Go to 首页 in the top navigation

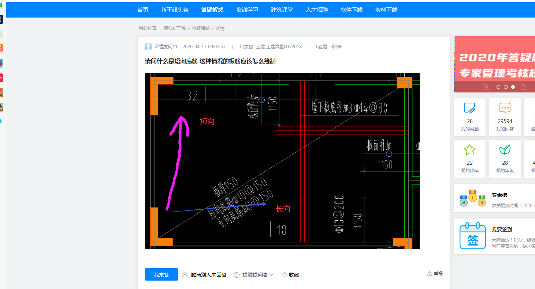pyautogui.click(x=143, y=10)
